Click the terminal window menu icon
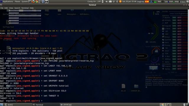189x106 pixels. pos(1,5)
